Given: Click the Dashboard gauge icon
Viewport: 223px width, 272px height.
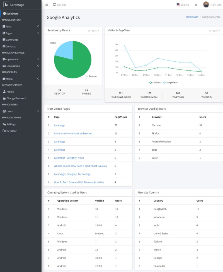Looking at the screenshot, I should pos(4,14).
